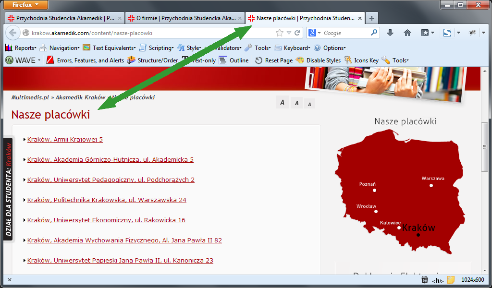Show WAVE Structure/Order view
The image size is (492, 288).
tap(152, 60)
